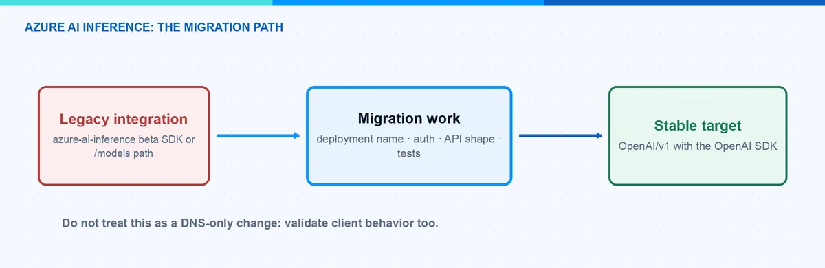This screenshot has width=825, height=268.
Task: Click 'deployment name · auth · API shape · tests' text
Action: (409, 146)
